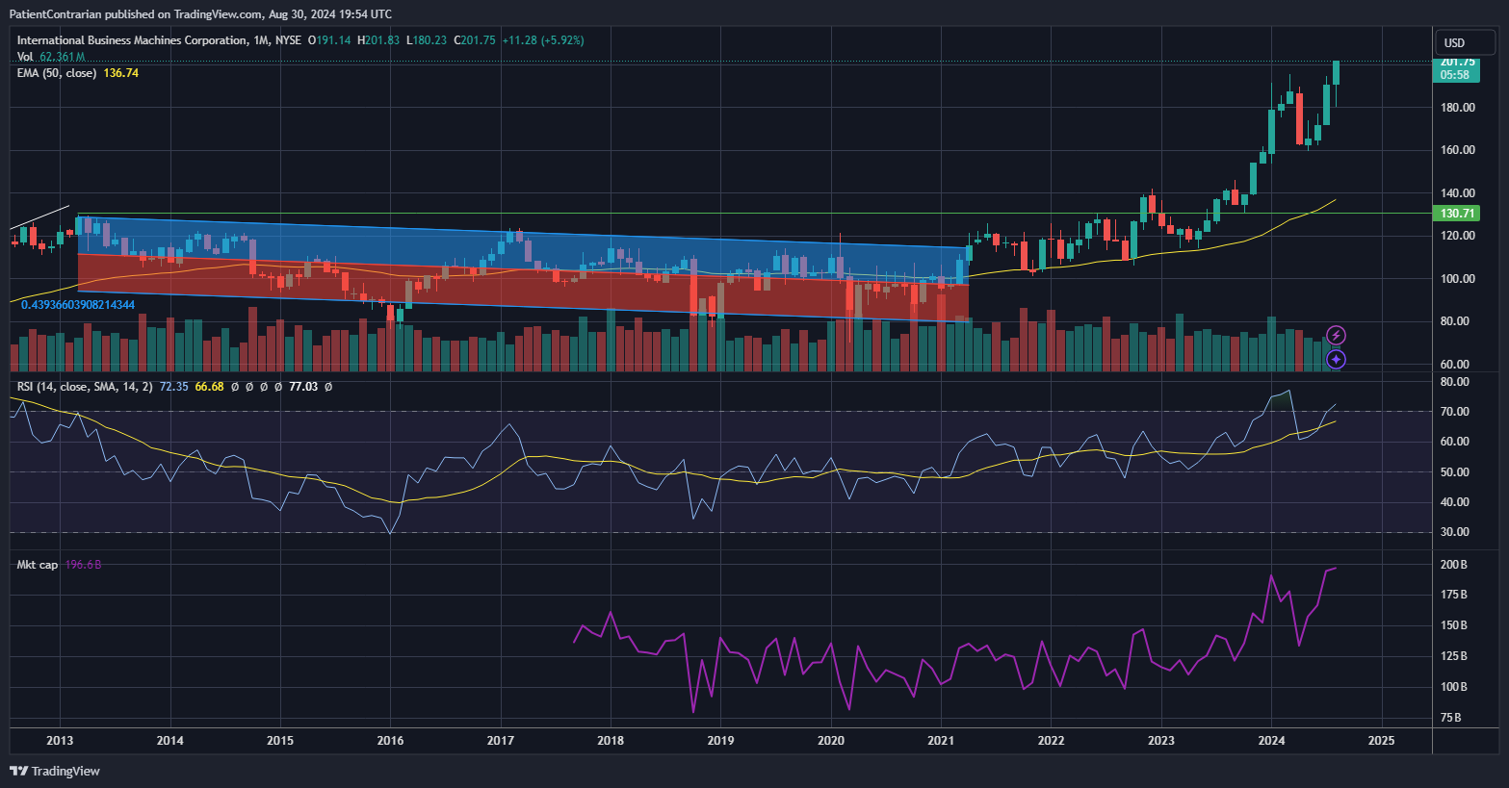Click the 2020 label on the time axis
1509x788 pixels.
pos(831,741)
